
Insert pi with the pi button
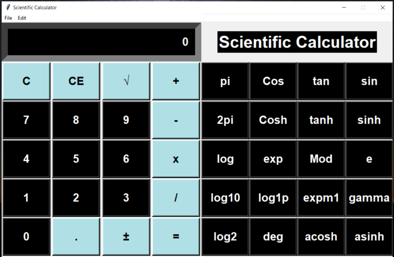pyautogui.click(x=225, y=81)
